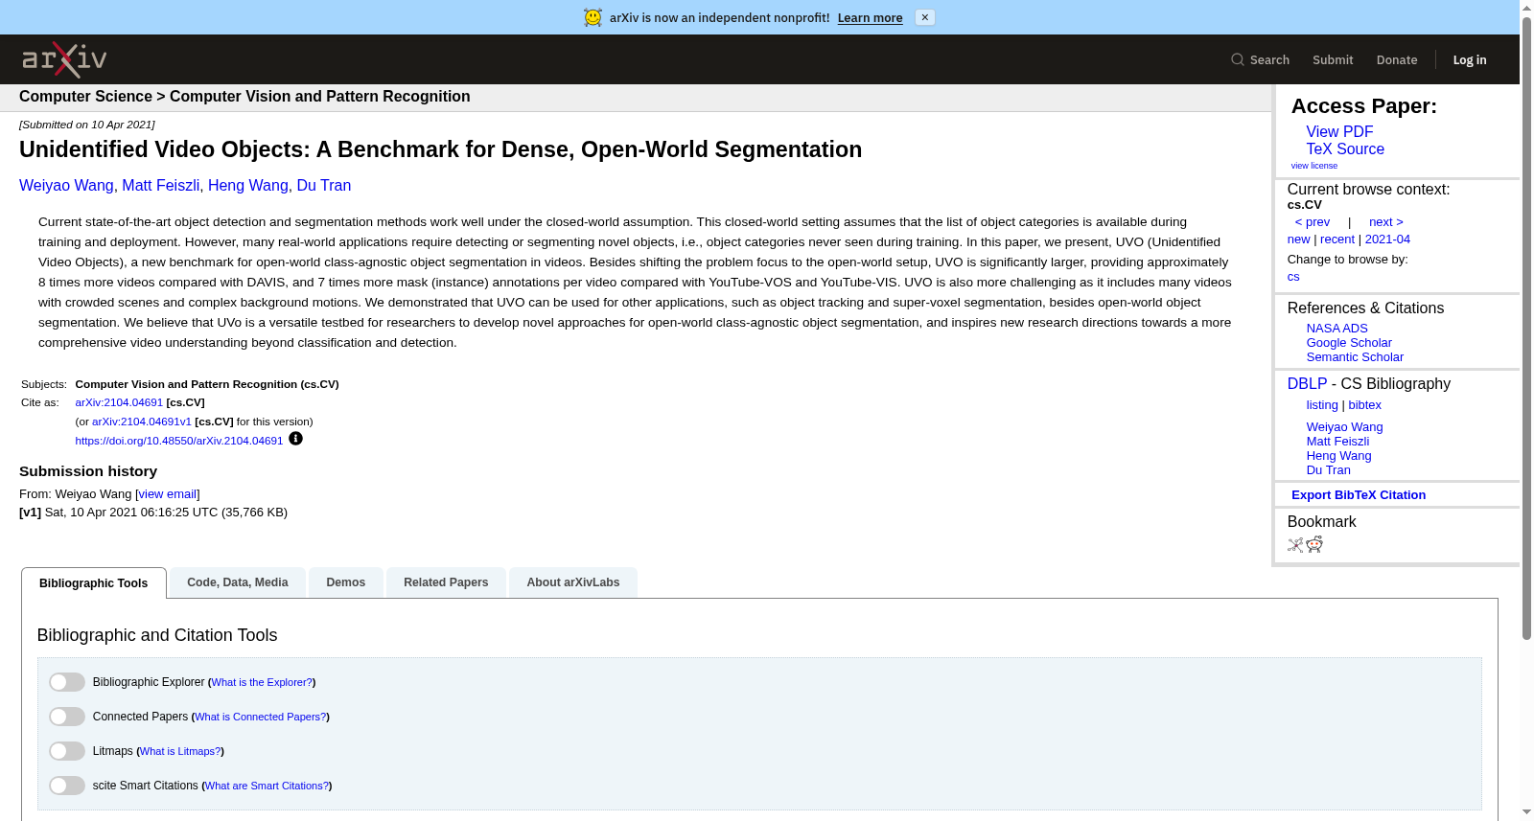
Task: Browse the 2021-04 listing link
Action: coord(1387,239)
